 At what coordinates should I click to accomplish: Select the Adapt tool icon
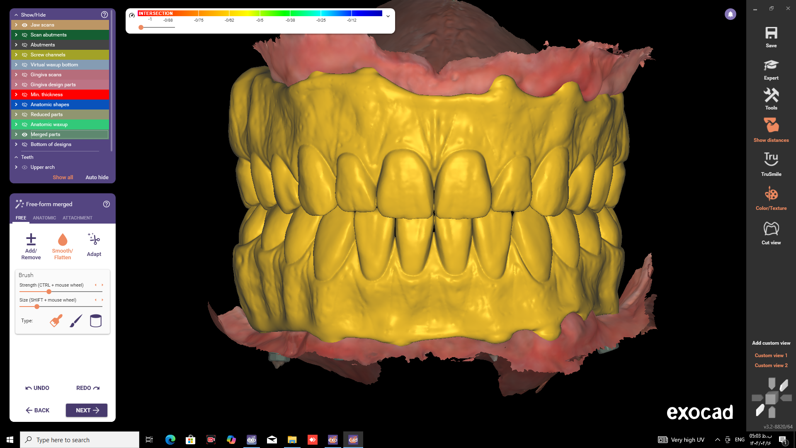point(94,240)
